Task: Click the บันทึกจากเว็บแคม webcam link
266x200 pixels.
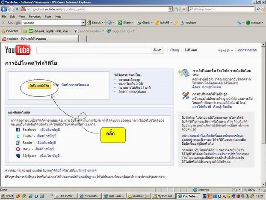Action: click(x=75, y=85)
